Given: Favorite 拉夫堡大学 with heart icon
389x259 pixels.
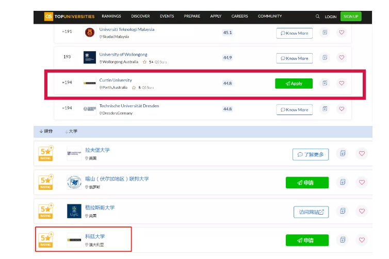Looking at the screenshot, I should point(362,153).
